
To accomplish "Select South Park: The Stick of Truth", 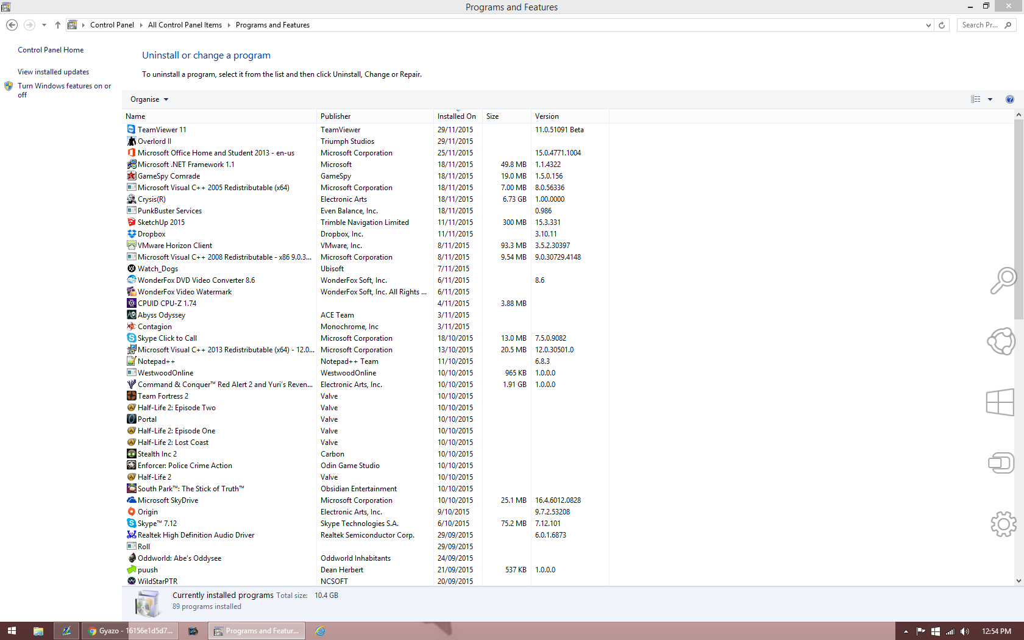I will tap(366, 488).
